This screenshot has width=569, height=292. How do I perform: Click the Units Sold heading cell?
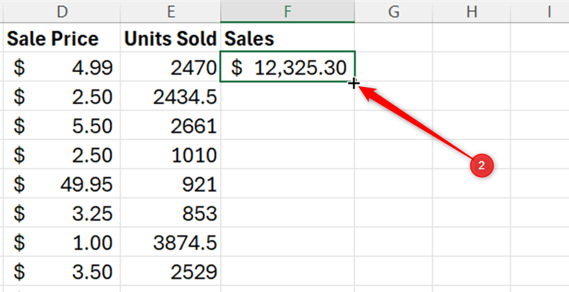coord(170,38)
